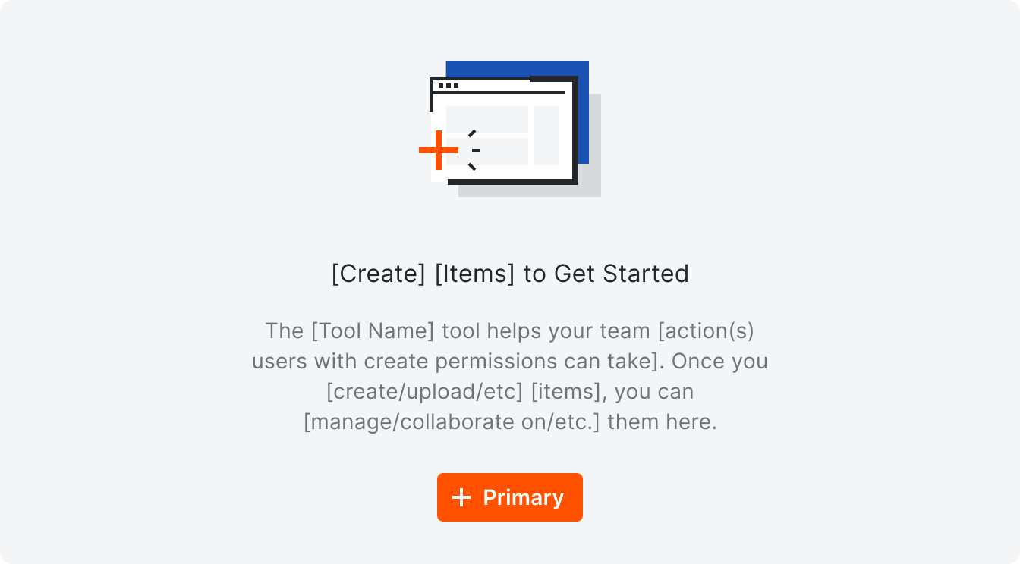Viewport: 1020px width, 564px height.
Task: Click the sparkle dashes beside the plus
Action: 473,150
